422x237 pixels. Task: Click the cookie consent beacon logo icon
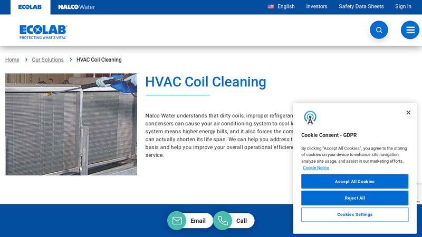[310, 117]
